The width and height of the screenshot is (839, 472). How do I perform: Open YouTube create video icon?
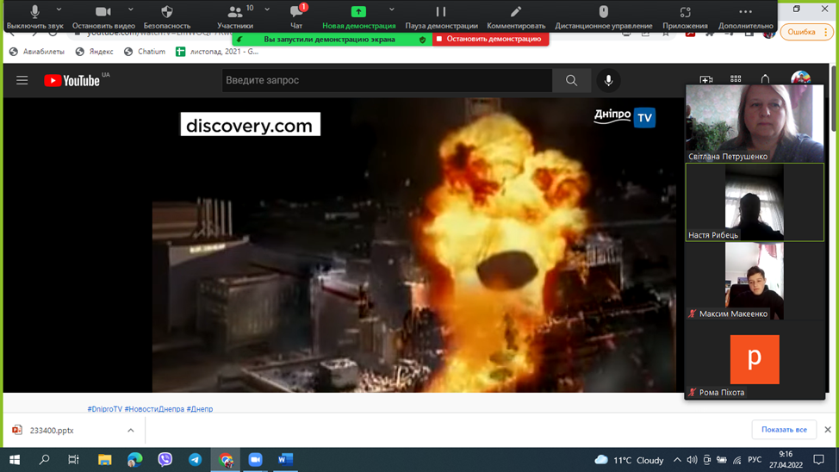coord(705,80)
